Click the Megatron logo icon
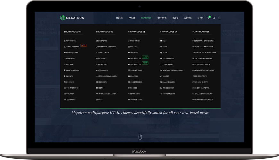 coord(63,18)
